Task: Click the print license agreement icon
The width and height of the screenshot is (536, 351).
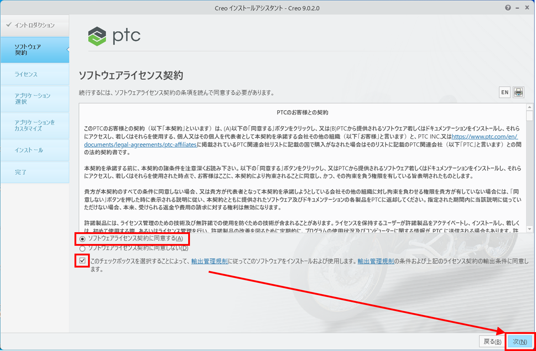Action: click(518, 92)
